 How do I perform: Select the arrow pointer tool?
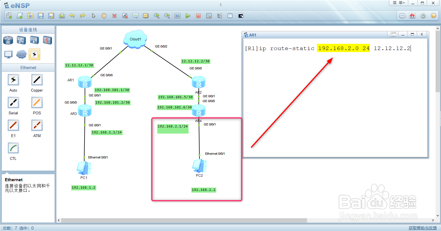(x=93, y=16)
